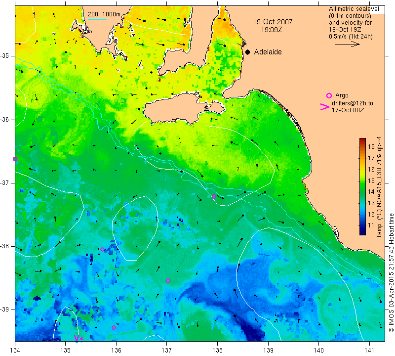Click the 'Argo' legend label
395x356 pixels.
coord(342,95)
